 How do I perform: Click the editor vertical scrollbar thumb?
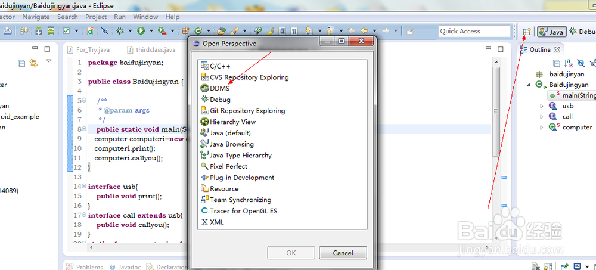click(495, 110)
